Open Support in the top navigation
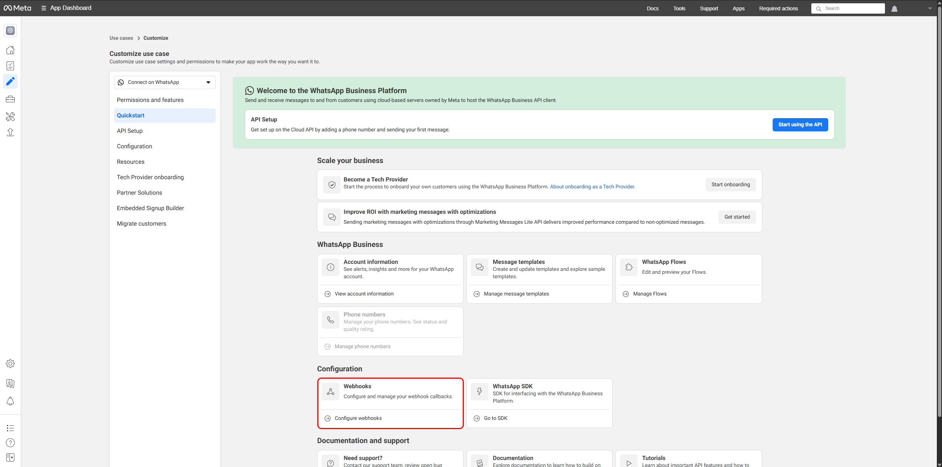942x467 pixels. click(709, 8)
